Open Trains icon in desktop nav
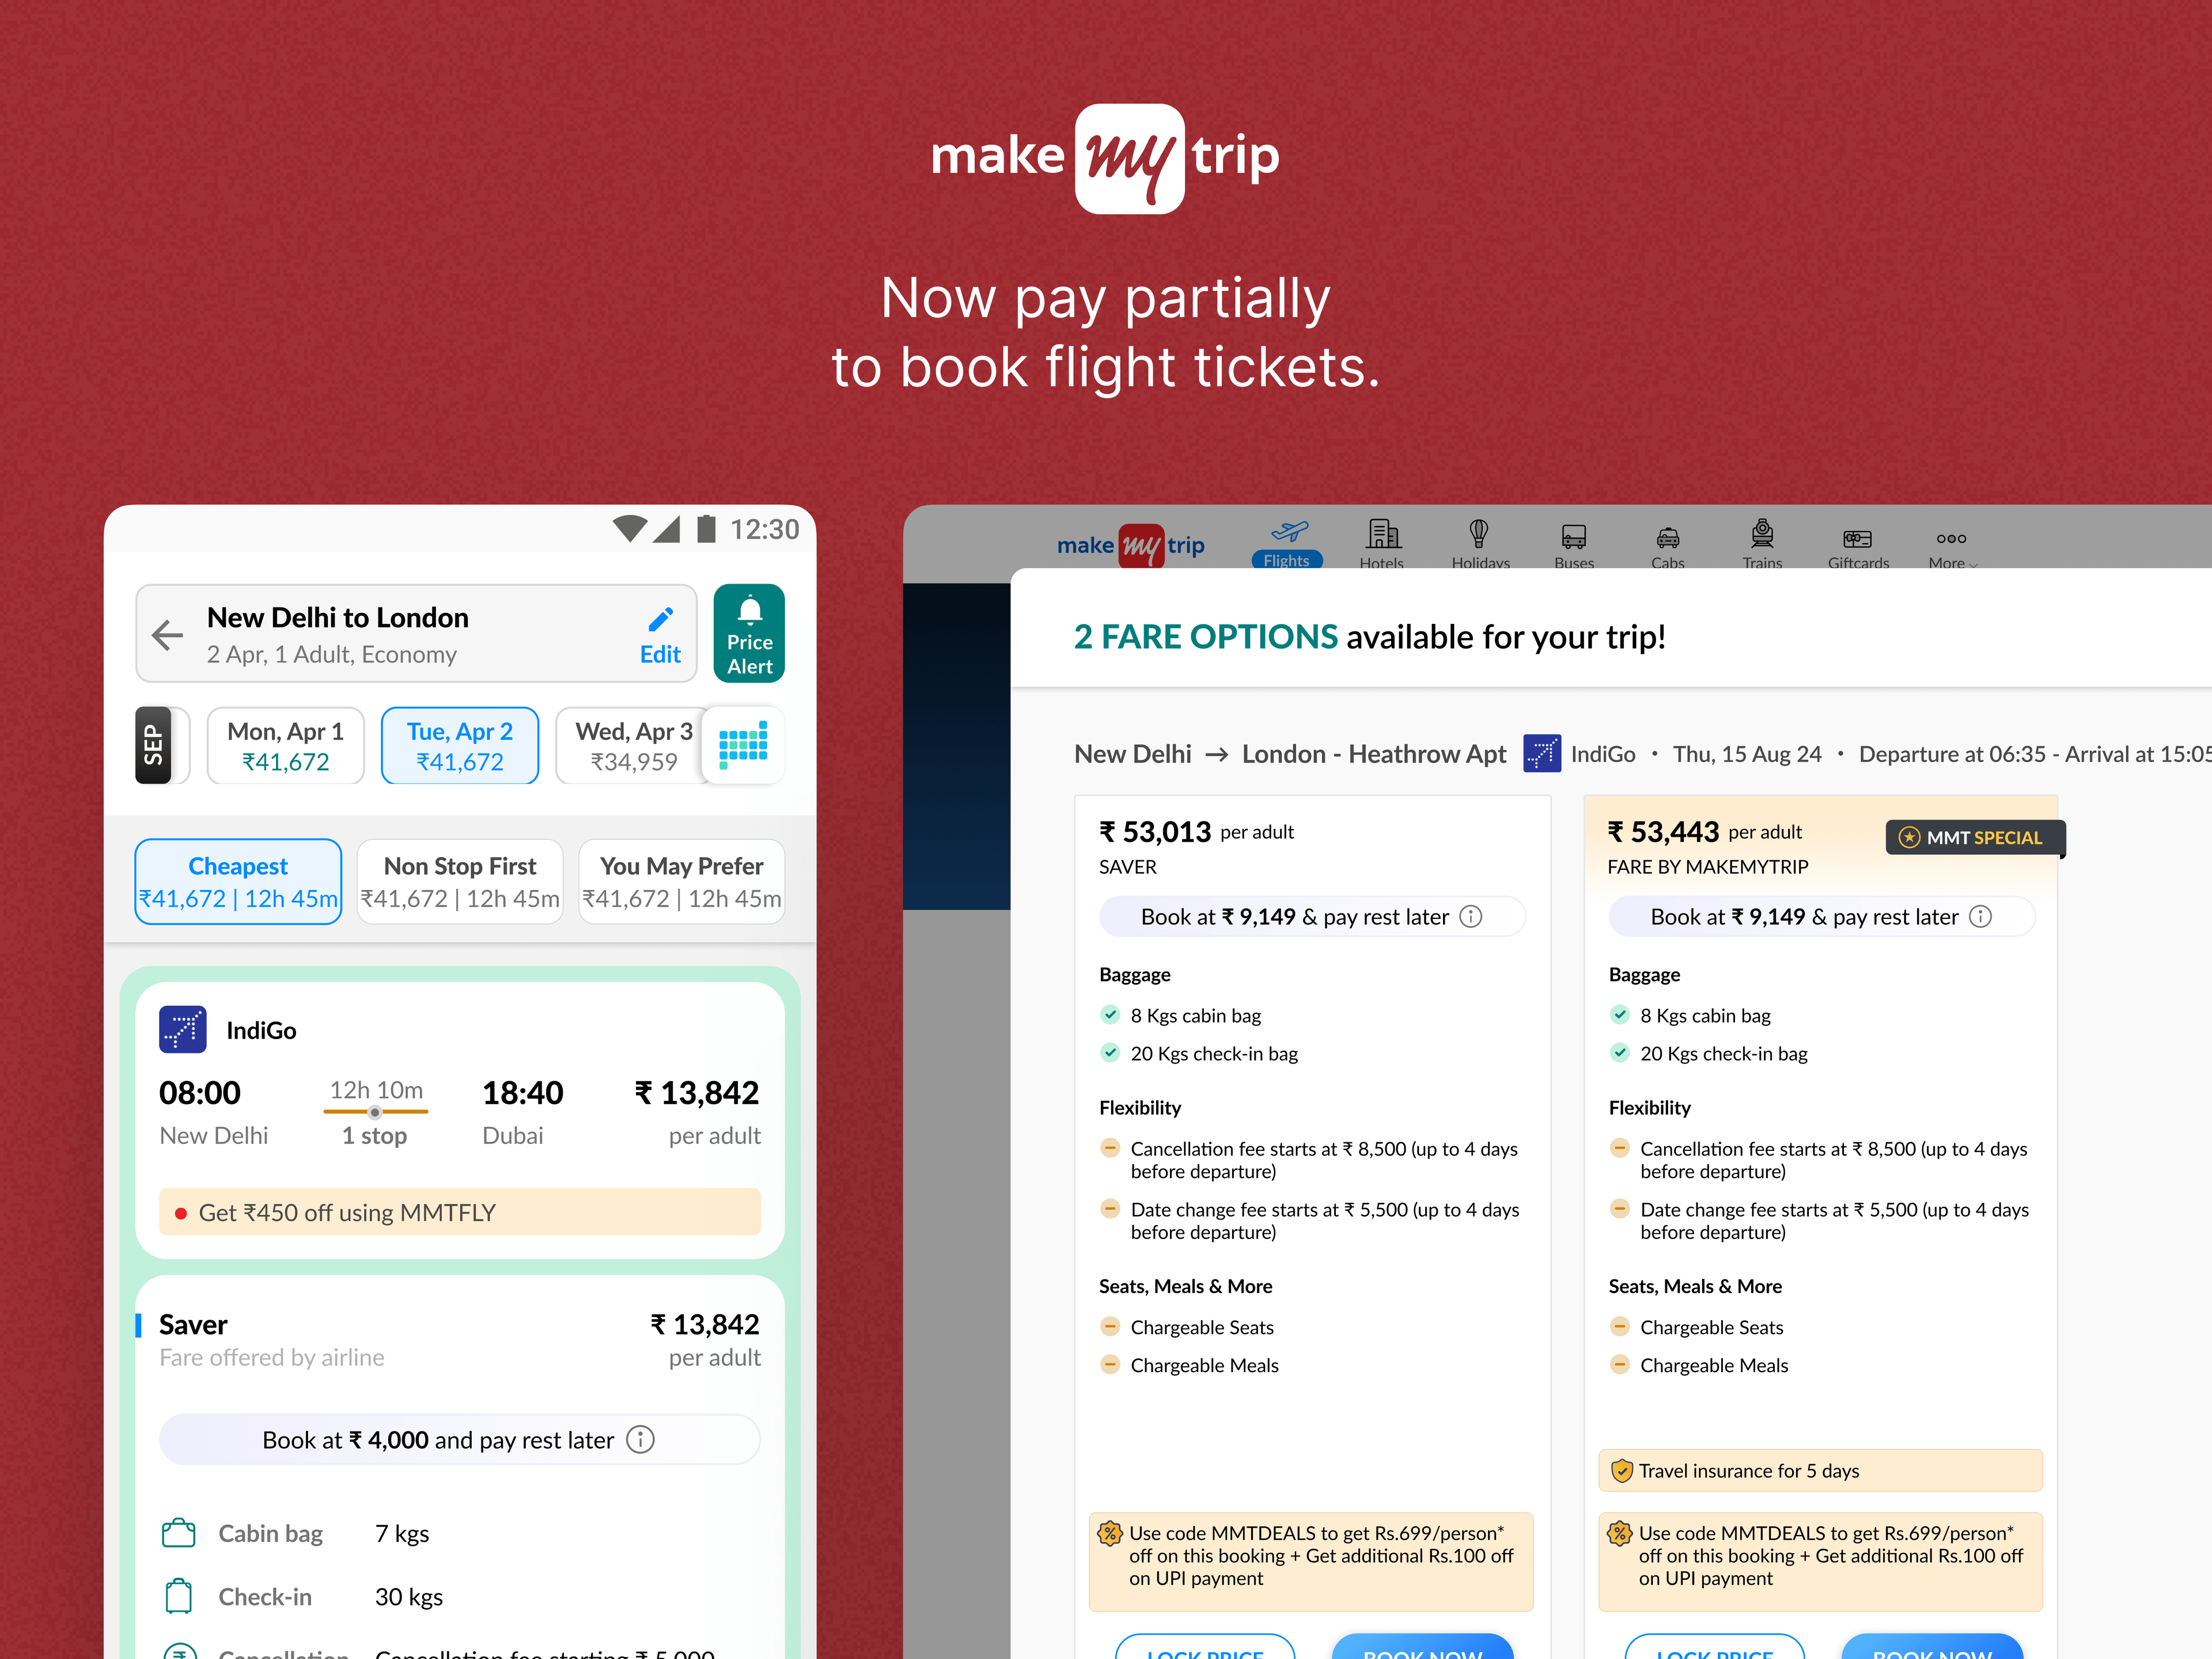 1762,533
